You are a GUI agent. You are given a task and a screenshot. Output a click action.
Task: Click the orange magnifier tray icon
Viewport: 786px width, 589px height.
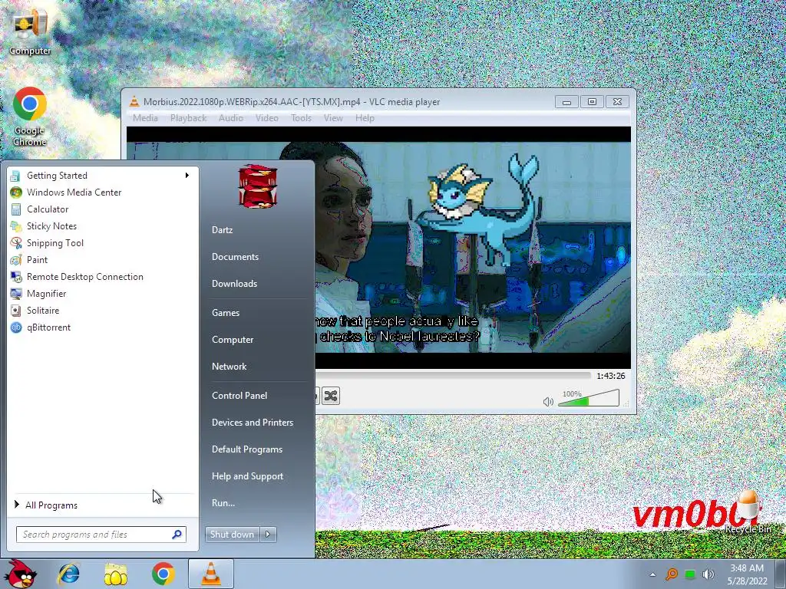click(x=672, y=574)
